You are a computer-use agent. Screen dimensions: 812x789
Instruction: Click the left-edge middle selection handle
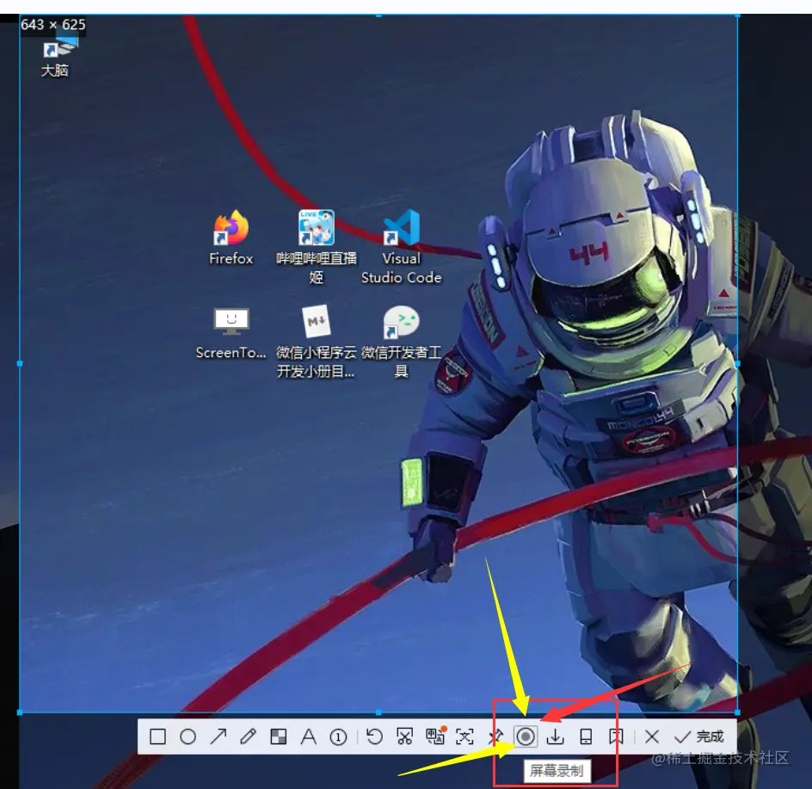20,364
